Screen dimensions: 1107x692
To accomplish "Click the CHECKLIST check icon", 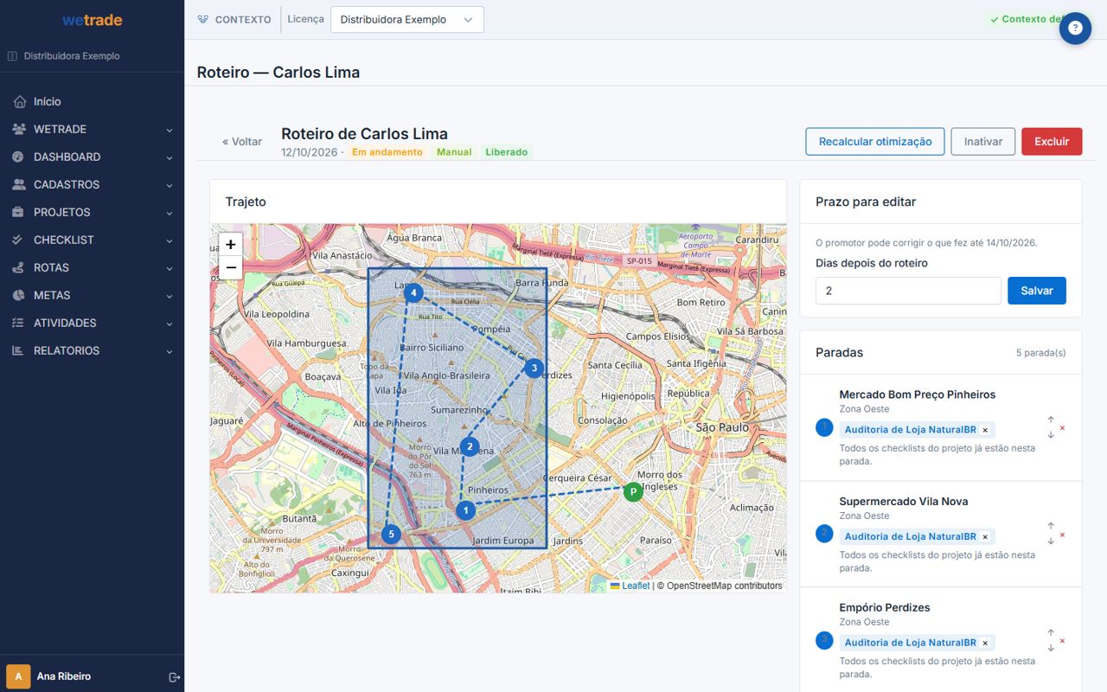I will pyautogui.click(x=19, y=240).
